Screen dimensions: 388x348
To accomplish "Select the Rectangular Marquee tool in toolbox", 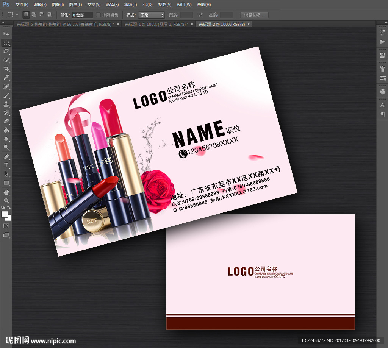I will tap(6, 42).
